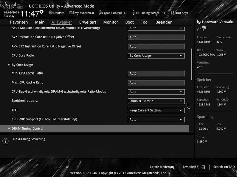Click the +5V 5.040 V reading
The height and width of the screenshot is (177, 237).
tap(221, 129)
